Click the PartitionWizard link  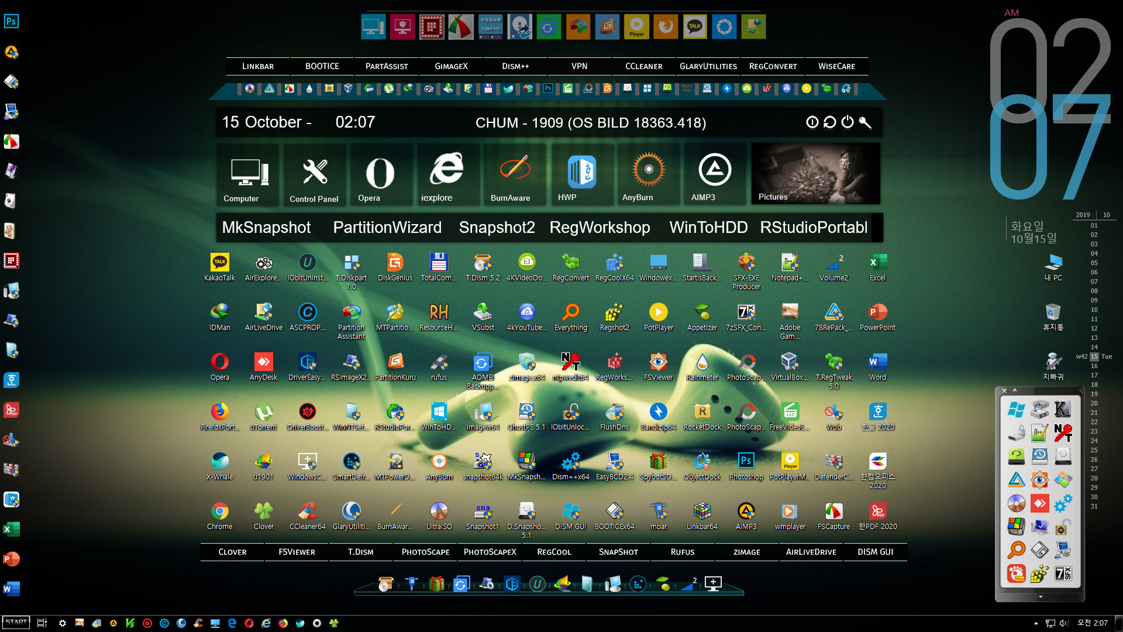(387, 227)
